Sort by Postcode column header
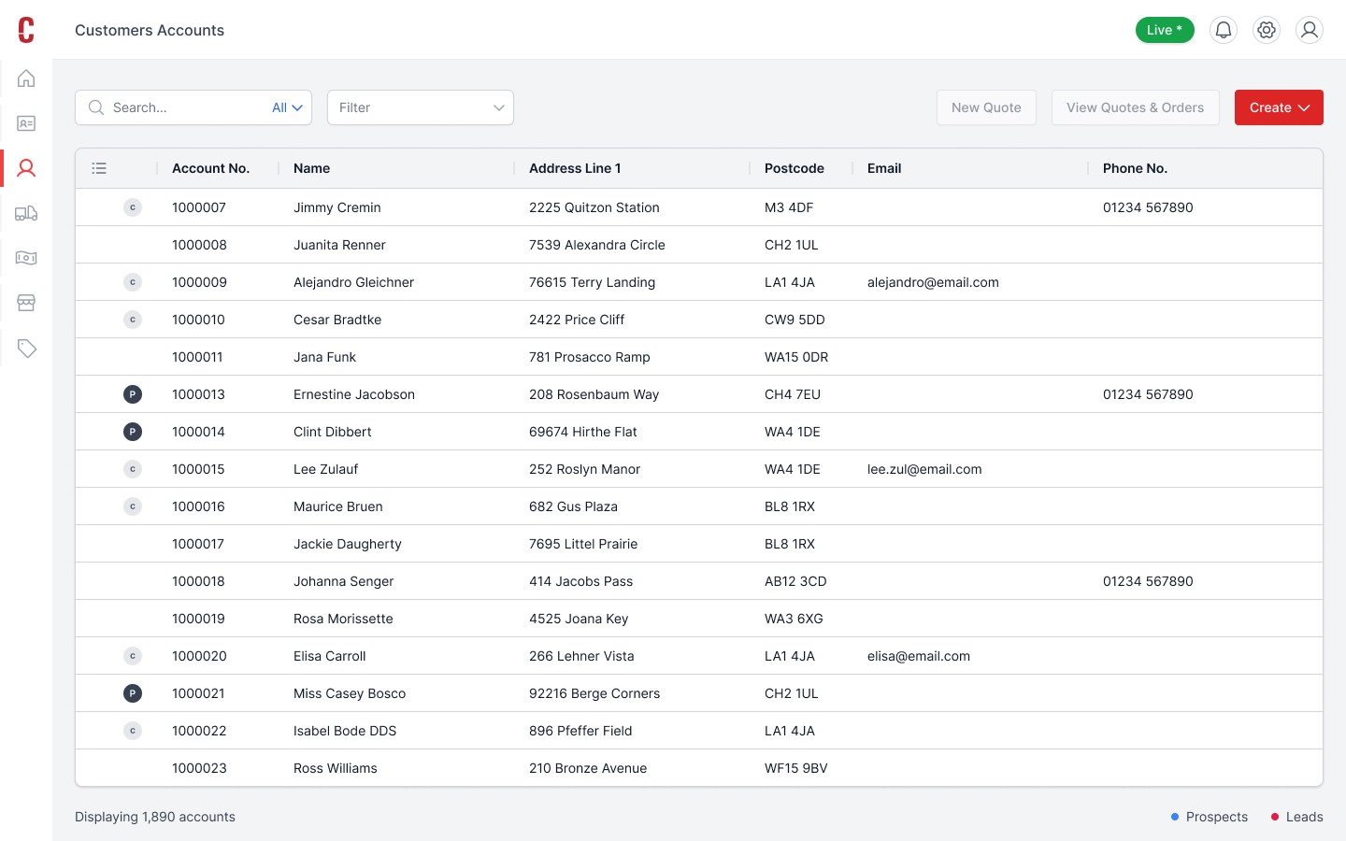1346x841 pixels. click(x=795, y=168)
